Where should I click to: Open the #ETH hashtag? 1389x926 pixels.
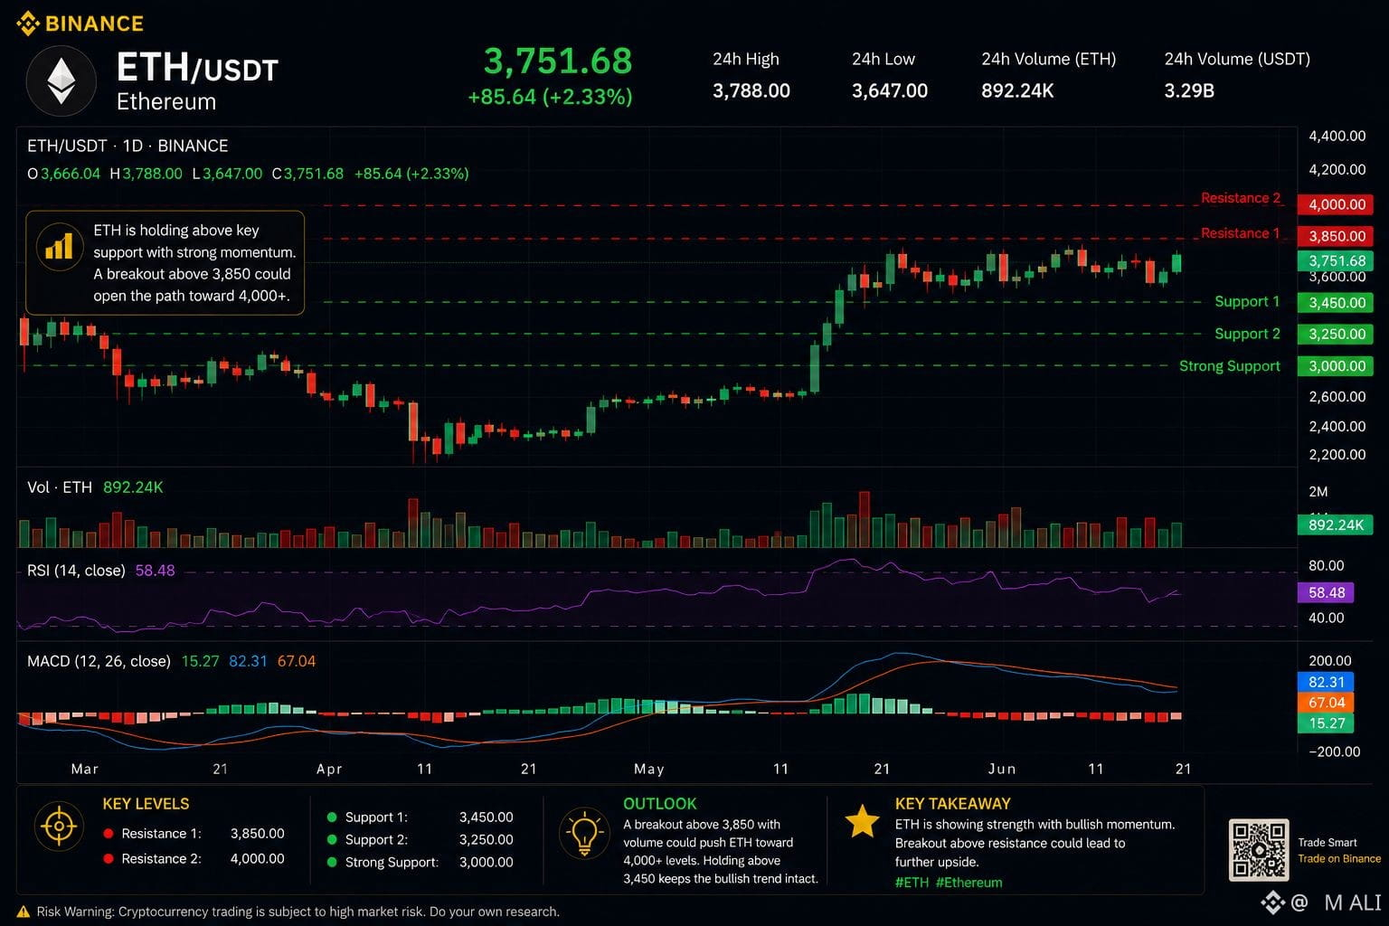pos(912,883)
